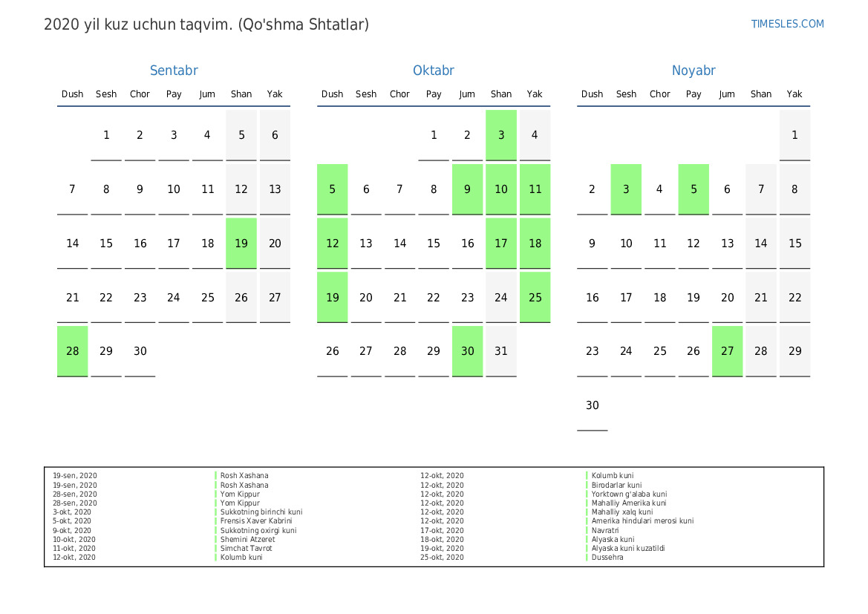Click November 1 date cell
Image resolution: width=868 pixels, height=614 pixels.
(794, 135)
